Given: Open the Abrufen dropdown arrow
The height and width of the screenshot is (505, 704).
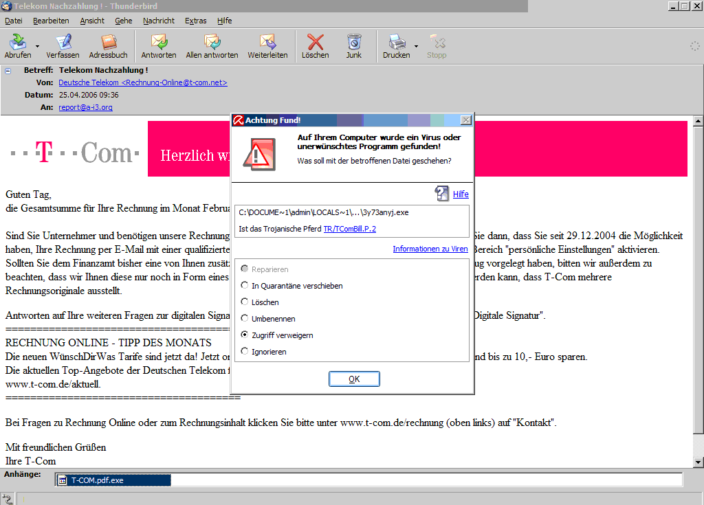Looking at the screenshot, I should (37, 46).
